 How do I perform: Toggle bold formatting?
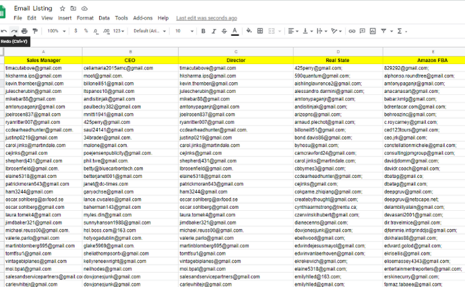[x=203, y=31]
